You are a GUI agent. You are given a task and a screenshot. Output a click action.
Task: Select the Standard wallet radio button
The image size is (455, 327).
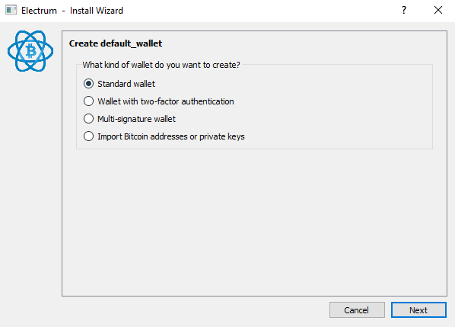tap(88, 84)
